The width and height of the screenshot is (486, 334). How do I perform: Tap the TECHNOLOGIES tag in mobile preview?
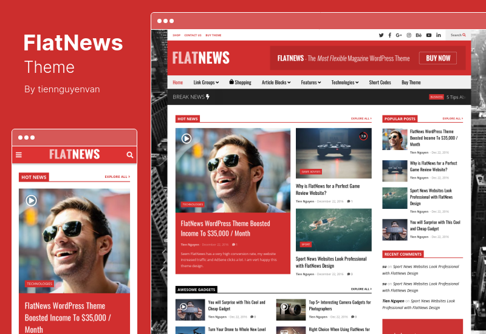click(x=39, y=284)
